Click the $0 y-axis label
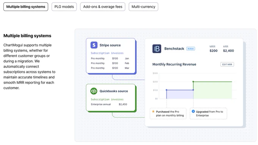258x145 pixels. (156, 99)
